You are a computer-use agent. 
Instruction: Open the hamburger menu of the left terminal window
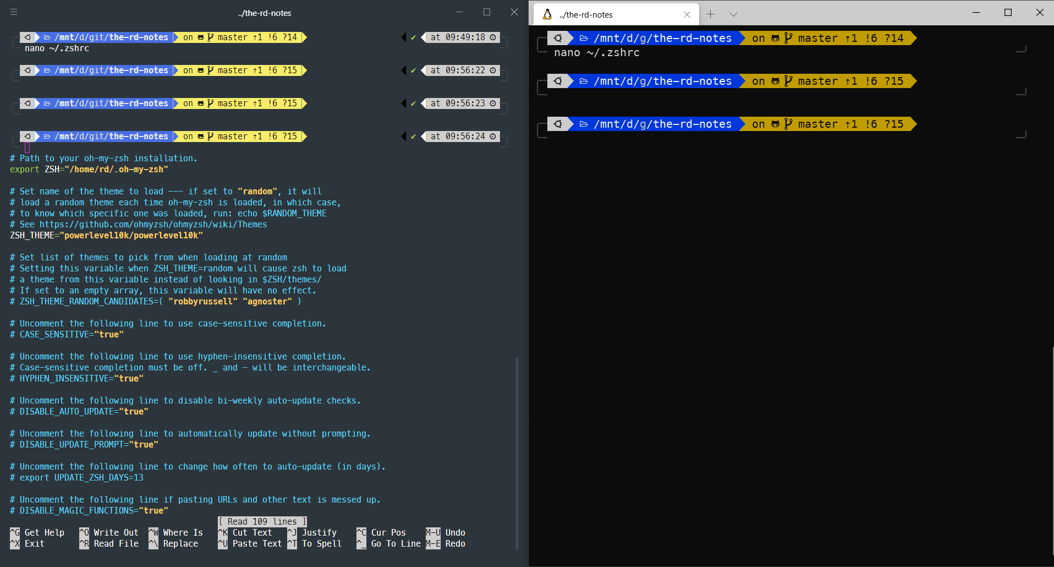click(x=14, y=12)
